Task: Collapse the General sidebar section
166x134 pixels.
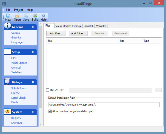Action: (x=33, y=27)
